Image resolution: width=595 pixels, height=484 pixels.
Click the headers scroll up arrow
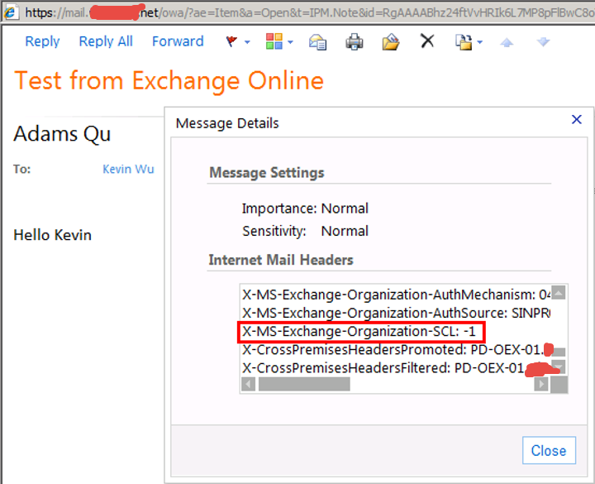[x=559, y=293]
